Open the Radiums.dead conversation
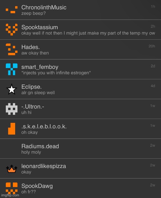 [x=80, y=149]
